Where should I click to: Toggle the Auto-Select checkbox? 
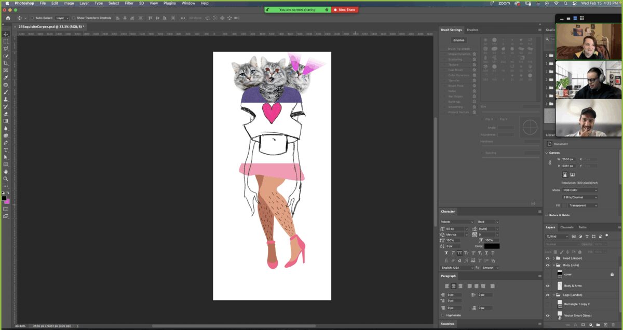point(32,18)
